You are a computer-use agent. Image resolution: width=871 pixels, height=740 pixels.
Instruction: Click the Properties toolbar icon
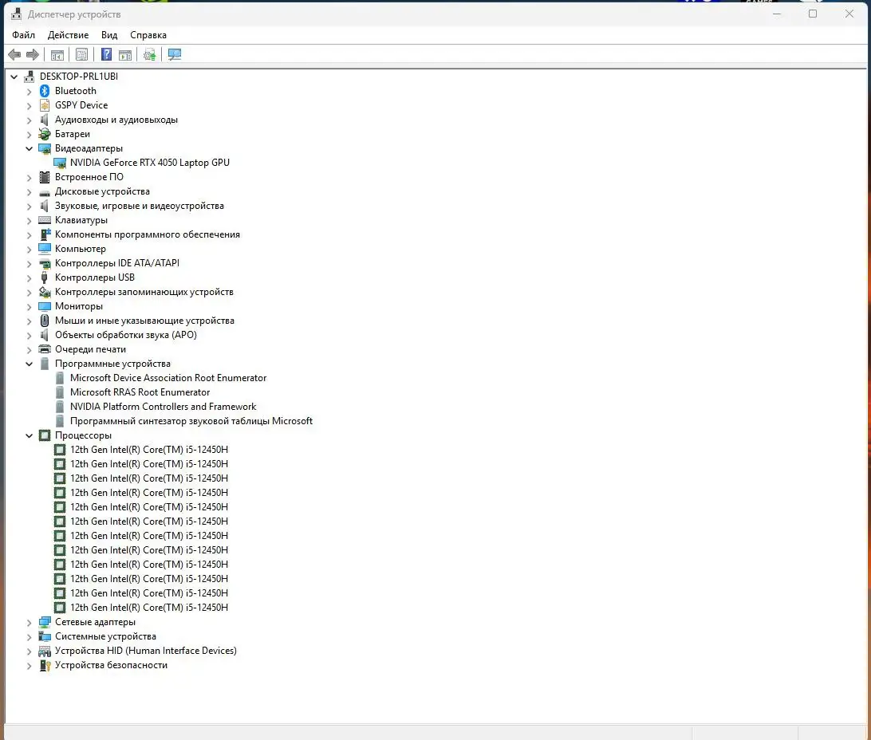tap(81, 55)
